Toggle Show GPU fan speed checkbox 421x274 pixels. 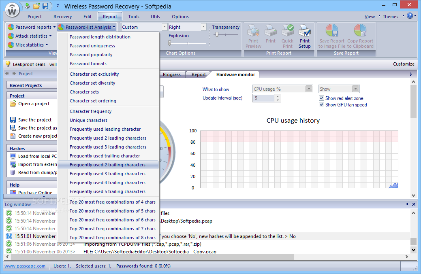(x=321, y=104)
